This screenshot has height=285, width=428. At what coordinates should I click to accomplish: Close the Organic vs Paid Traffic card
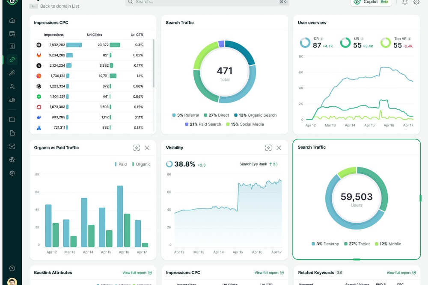(x=147, y=148)
